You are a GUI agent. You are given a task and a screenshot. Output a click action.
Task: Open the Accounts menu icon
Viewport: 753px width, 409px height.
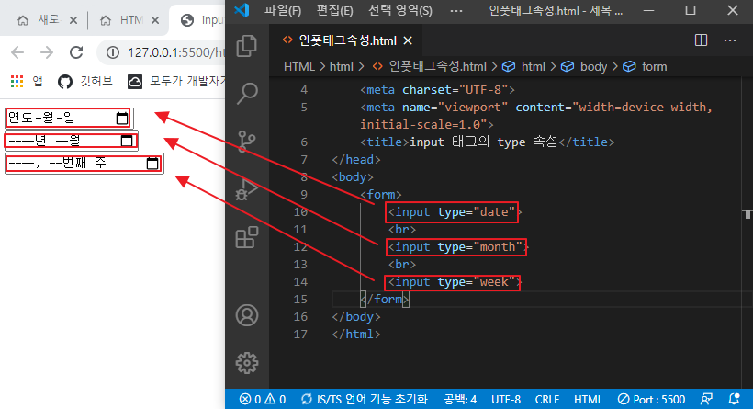pos(247,315)
